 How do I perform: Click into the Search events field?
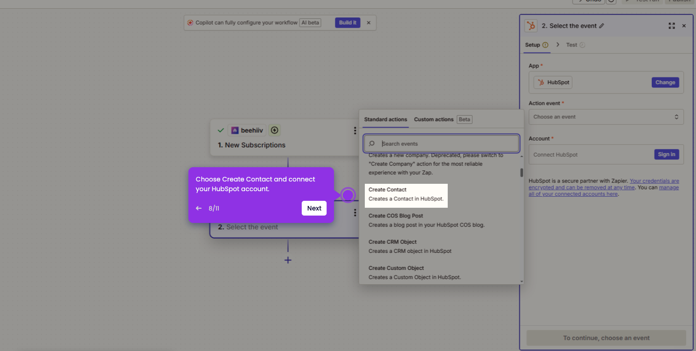pos(441,144)
